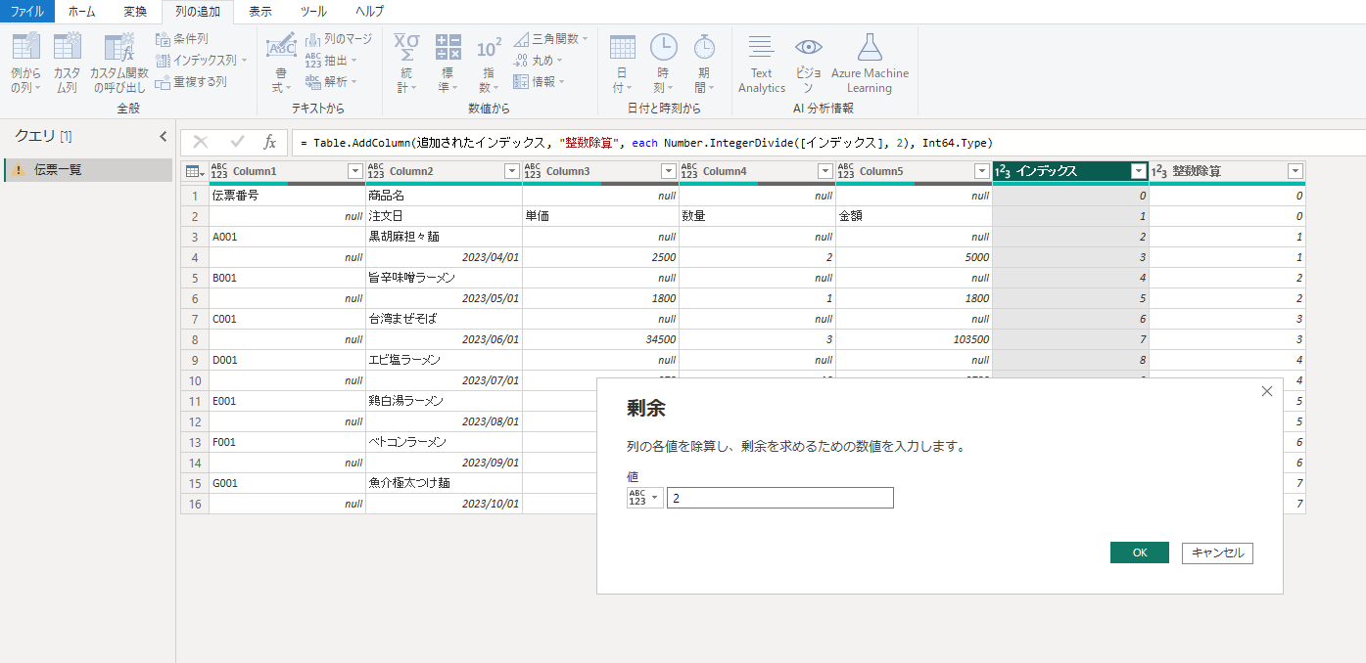Click カスタム関数の呼び出し icon

pos(118,47)
